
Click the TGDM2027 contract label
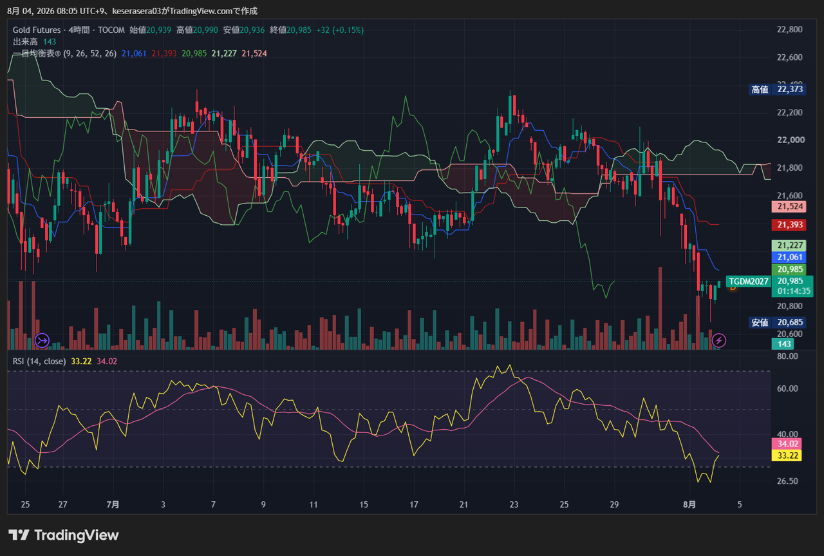point(749,282)
